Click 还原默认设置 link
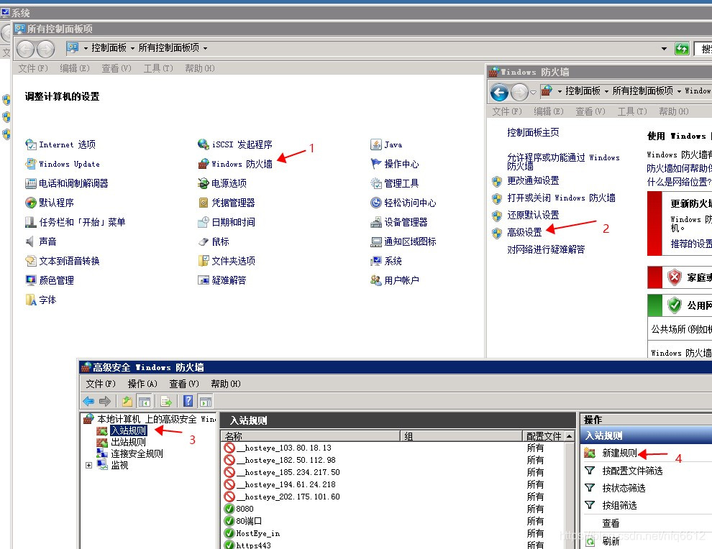Viewport: 712px width, 549px height. [x=533, y=215]
